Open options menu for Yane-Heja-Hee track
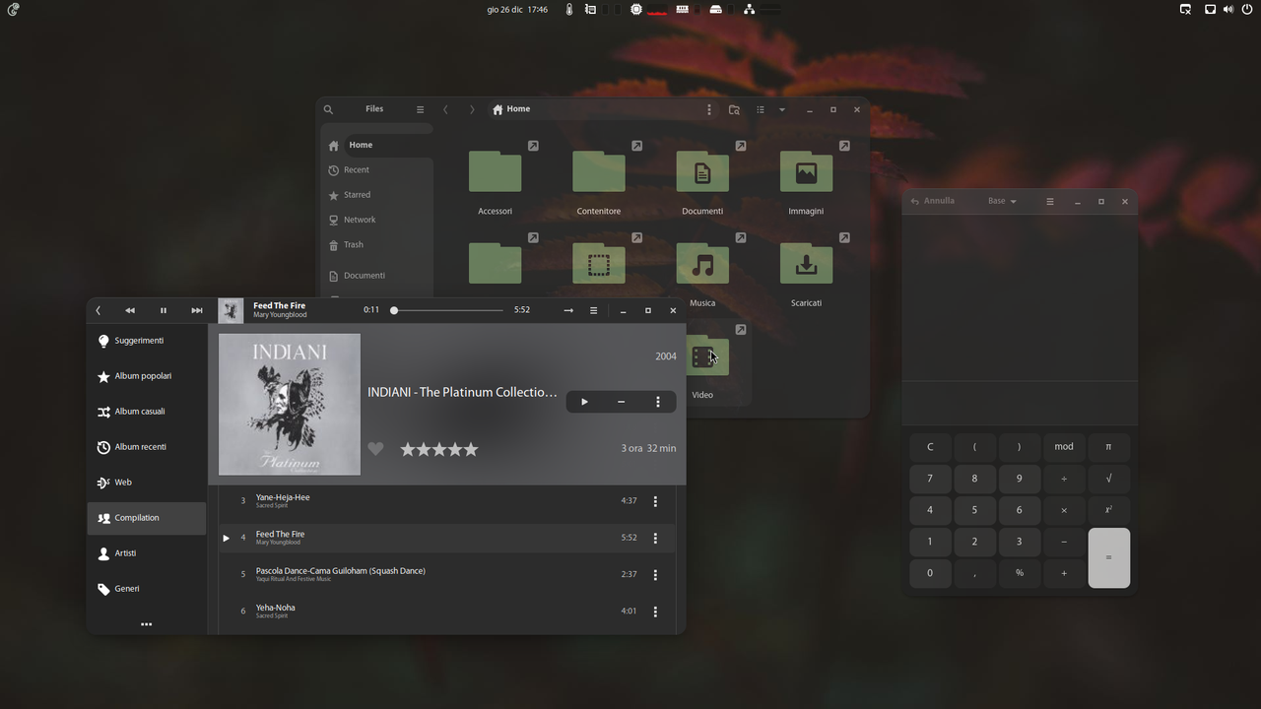The width and height of the screenshot is (1261, 709). pos(655,501)
